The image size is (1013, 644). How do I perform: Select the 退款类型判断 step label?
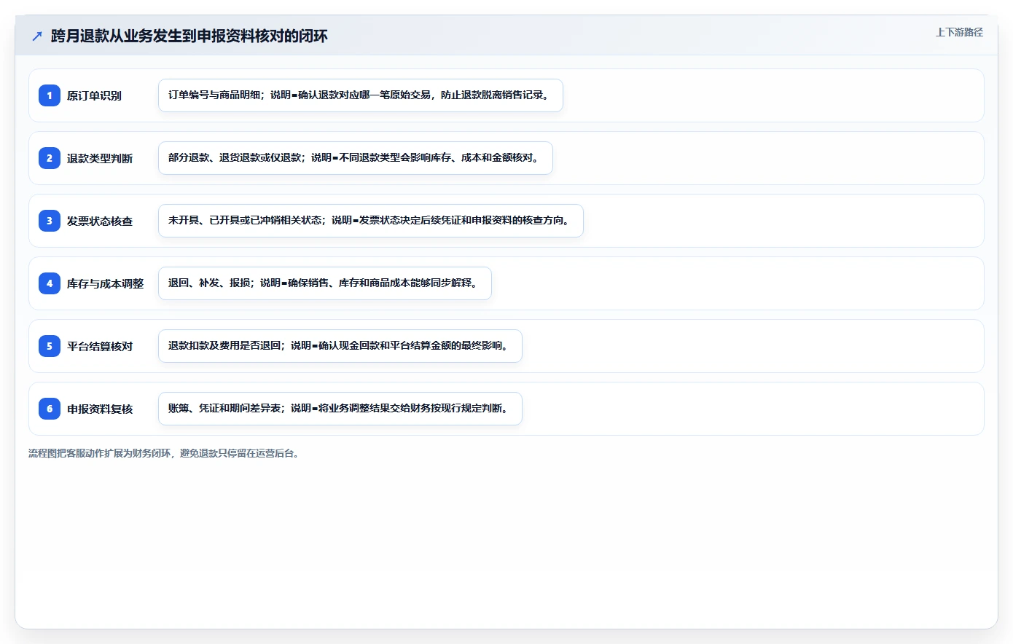(100, 158)
